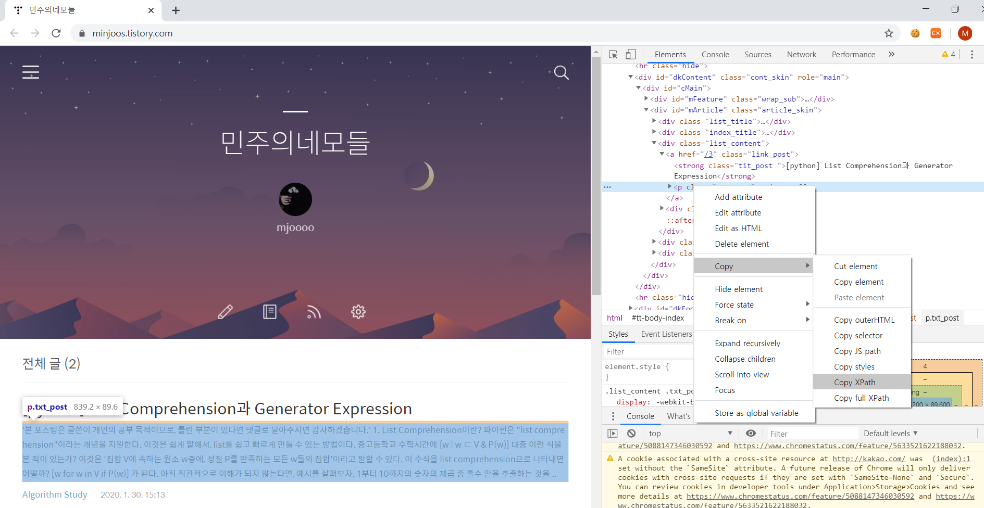984x508 pixels.
Task: Go back in browser history
Action: pos(15,33)
